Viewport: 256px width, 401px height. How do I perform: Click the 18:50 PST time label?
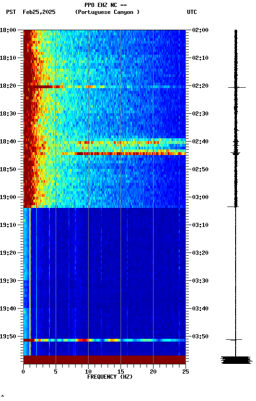click(8, 169)
